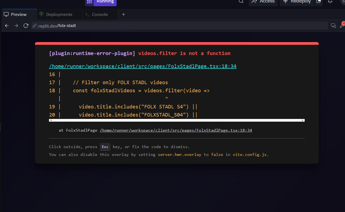This screenshot has height=212, width=345.
Task: Click the Running status button
Action: 101,2
